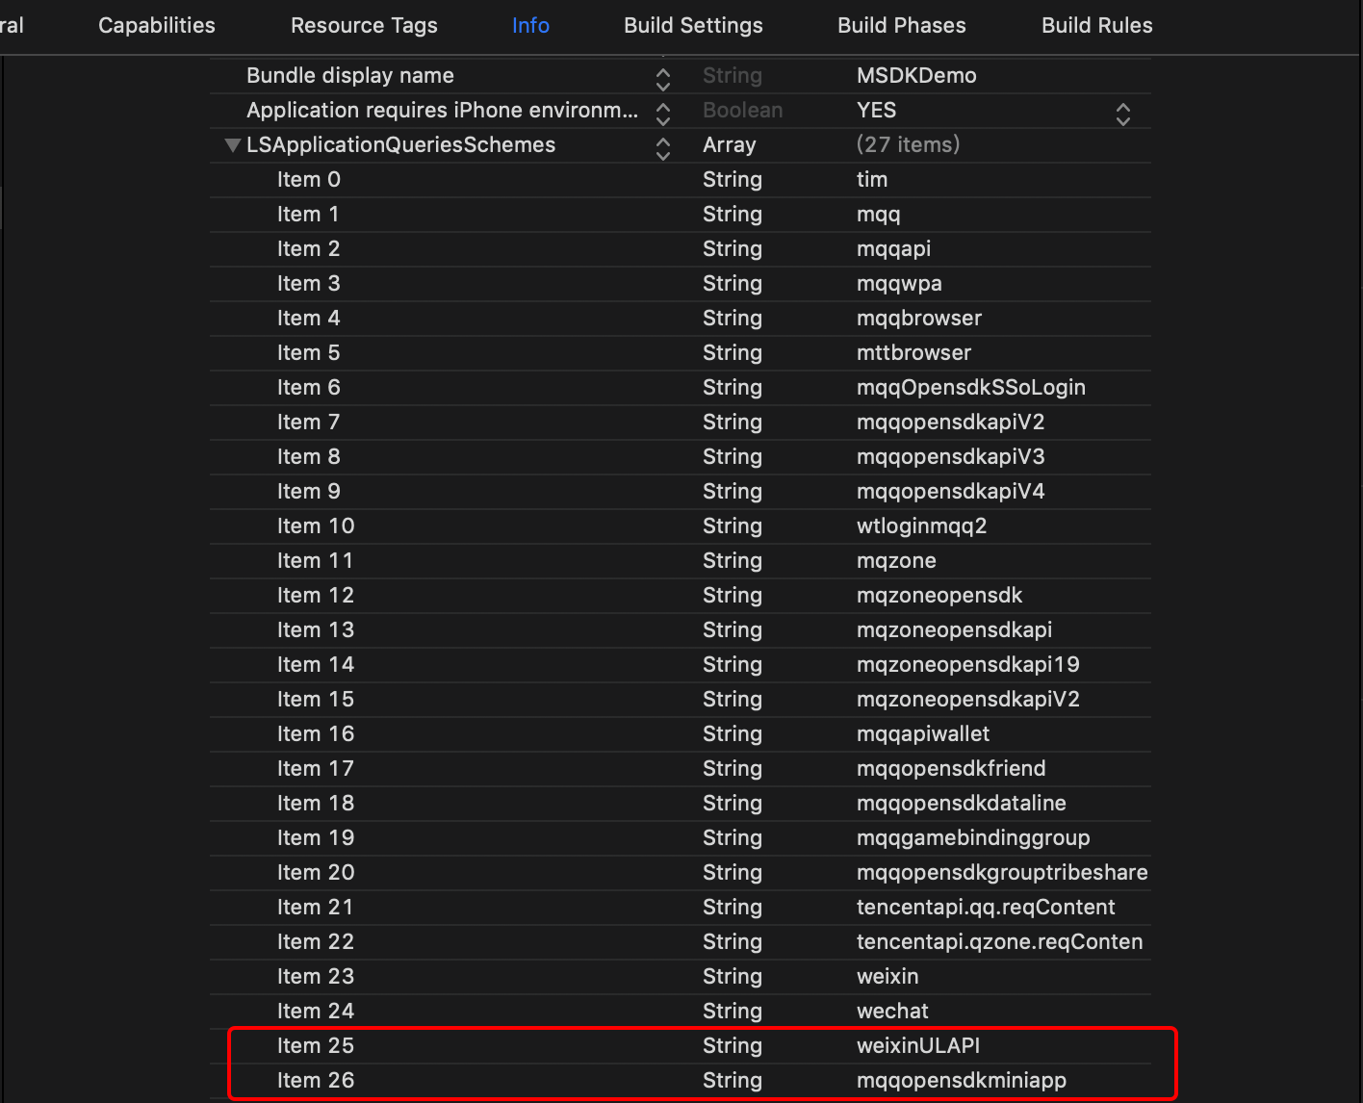
Task: Select the Info tab
Action: tap(530, 26)
